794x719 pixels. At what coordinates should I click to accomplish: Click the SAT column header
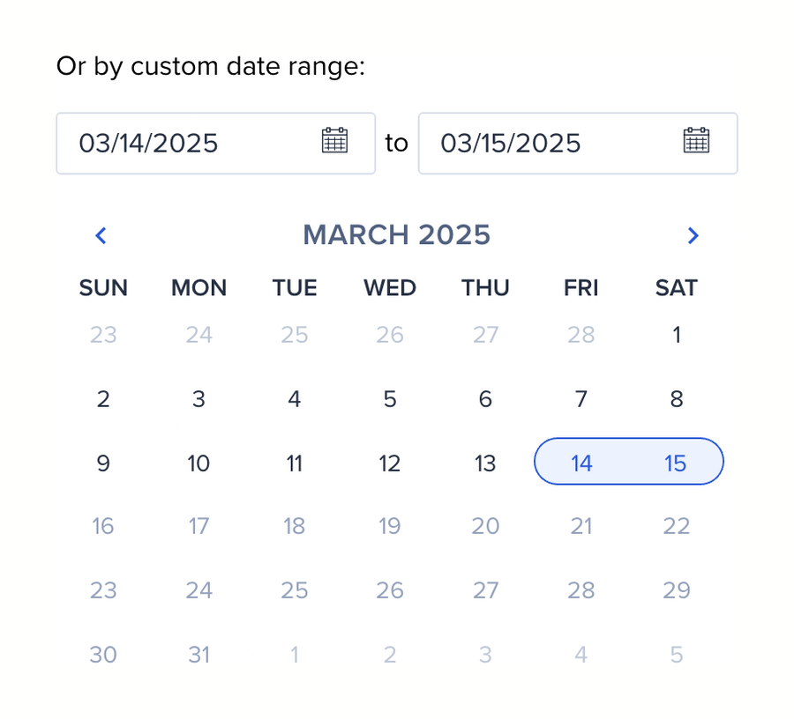click(677, 287)
